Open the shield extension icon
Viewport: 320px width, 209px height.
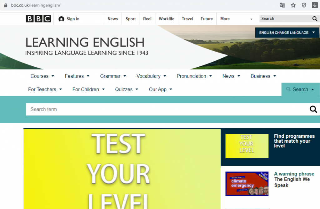tap(304, 5)
